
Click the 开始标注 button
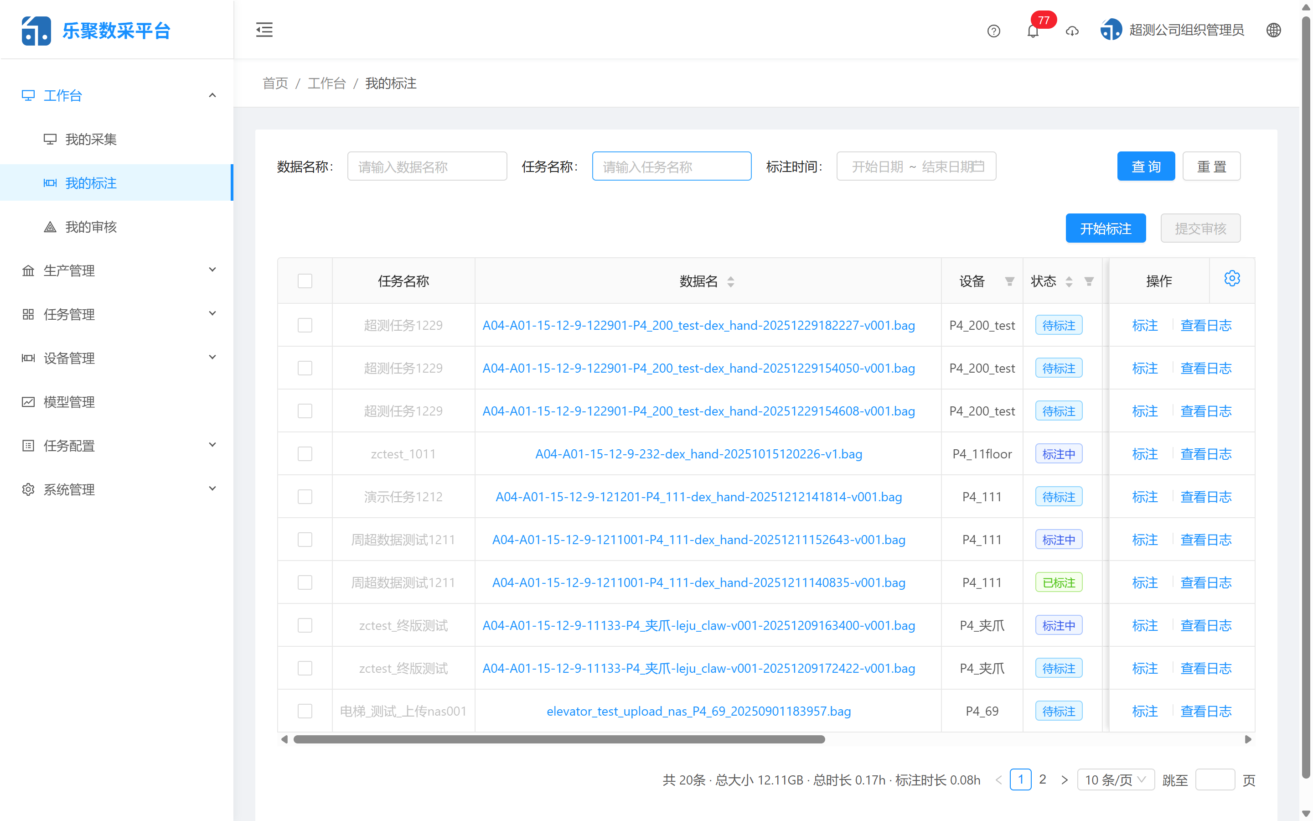pyautogui.click(x=1106, y=228)
